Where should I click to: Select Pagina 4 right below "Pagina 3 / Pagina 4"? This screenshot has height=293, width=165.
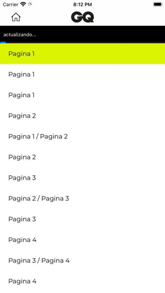82,281
